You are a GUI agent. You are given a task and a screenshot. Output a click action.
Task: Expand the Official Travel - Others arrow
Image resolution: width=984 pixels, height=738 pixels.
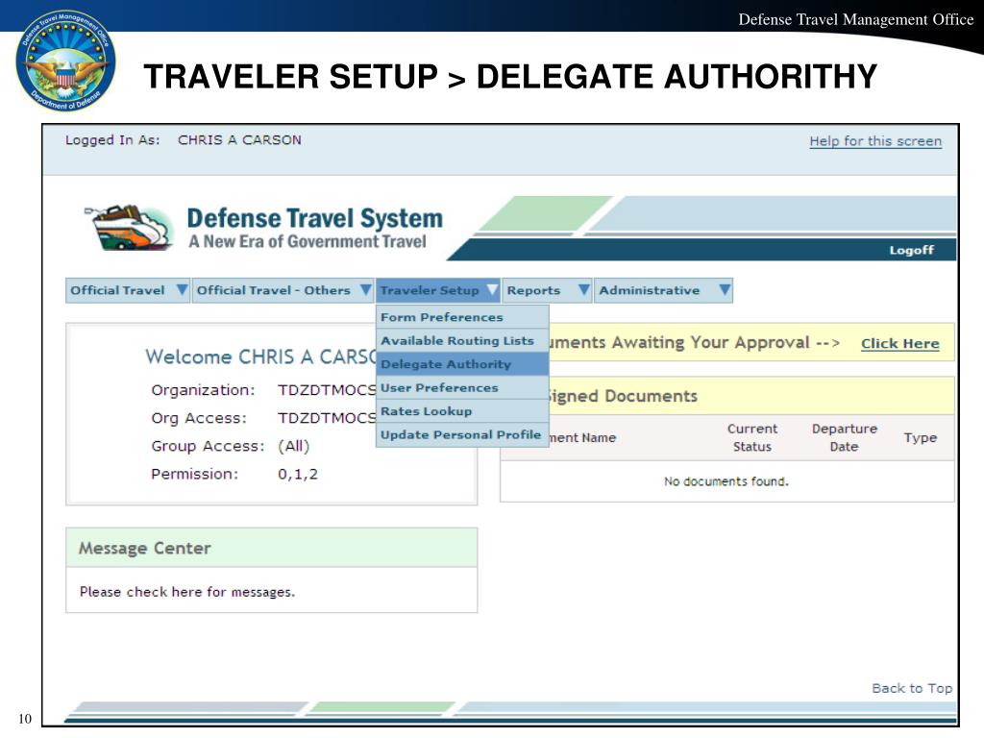[365, 290]
